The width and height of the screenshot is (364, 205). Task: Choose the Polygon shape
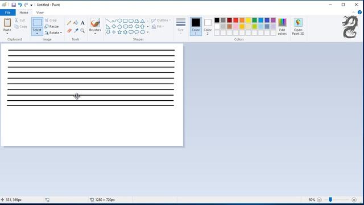coord(136,21)
